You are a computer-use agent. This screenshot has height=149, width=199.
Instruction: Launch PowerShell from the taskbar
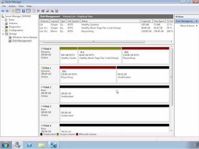tap(29, 145)
